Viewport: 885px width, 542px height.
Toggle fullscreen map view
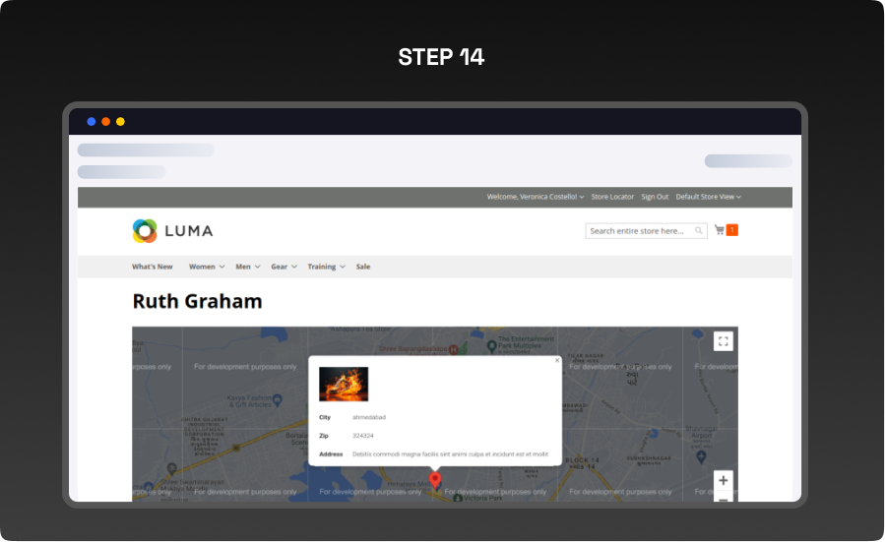724,341
